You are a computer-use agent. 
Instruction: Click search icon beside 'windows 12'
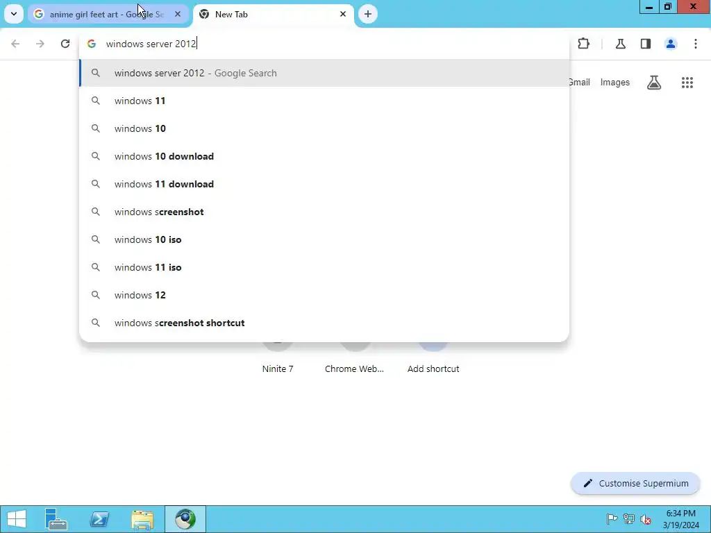pos(95,295)
